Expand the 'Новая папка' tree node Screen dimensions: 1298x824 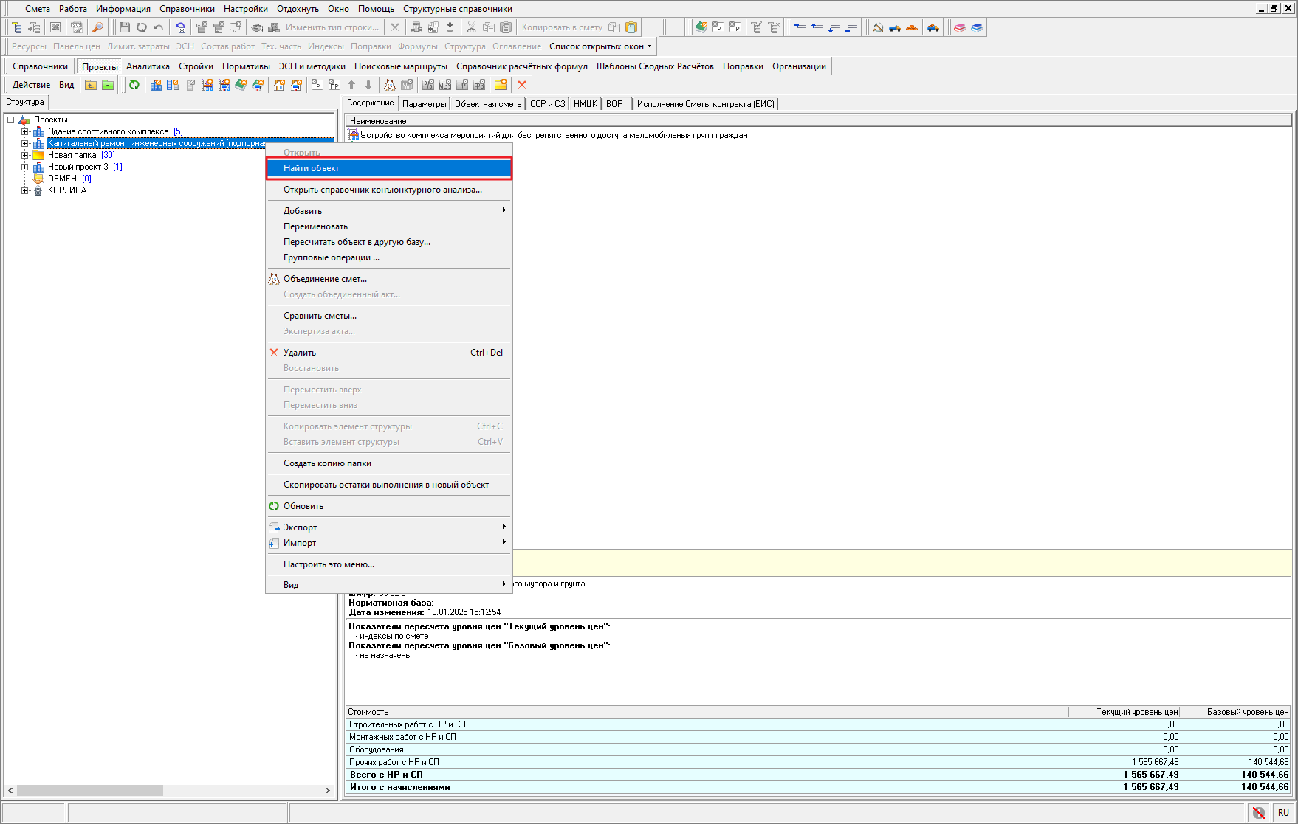[24, 155]
